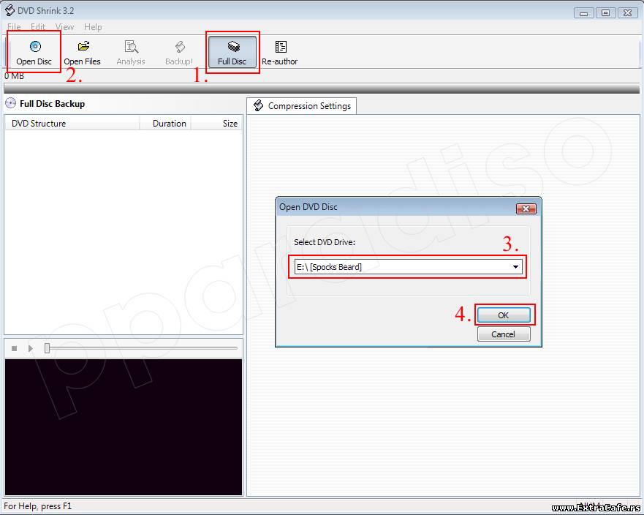This screenshot has height=515, width=644.
Task: Open the View menu
Action: click(x=64, y=27)
